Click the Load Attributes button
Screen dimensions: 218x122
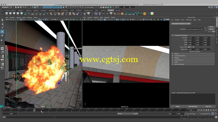click(x=193, y=106)
